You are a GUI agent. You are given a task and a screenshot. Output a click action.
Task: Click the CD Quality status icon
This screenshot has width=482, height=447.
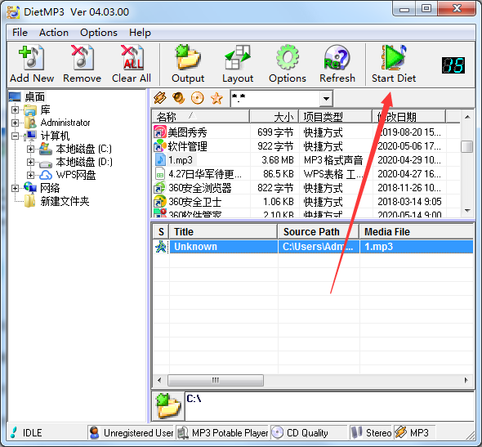(277, 433)
